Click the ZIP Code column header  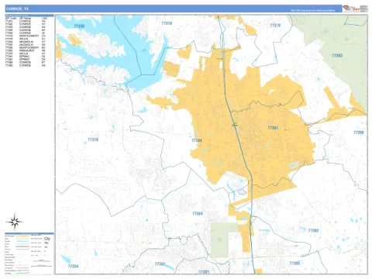[x=11, y=19]
